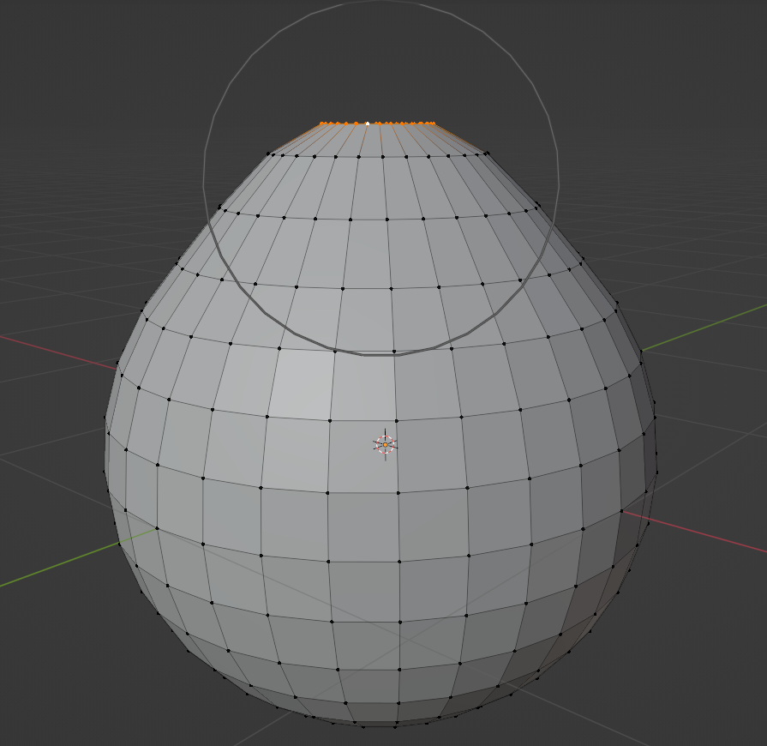Click the 3D cursor on the mesh
Image resolution: width=767 pixels, height=746 pixels.
(385, 444)
